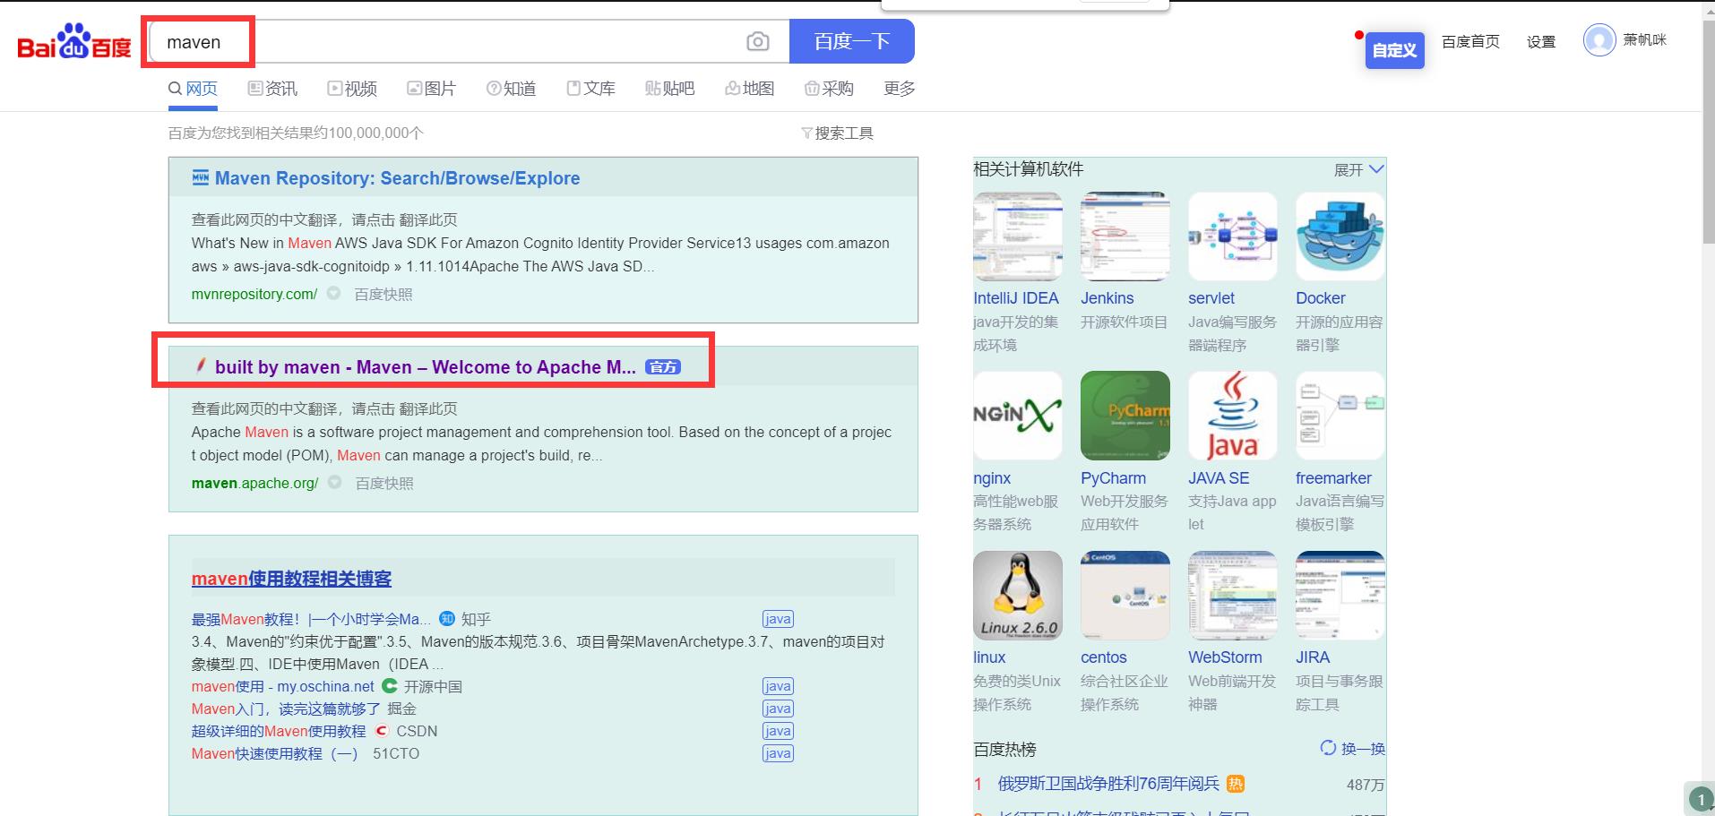
Task: Click the 官方 badge on Apache result
Action: (663, 367)
